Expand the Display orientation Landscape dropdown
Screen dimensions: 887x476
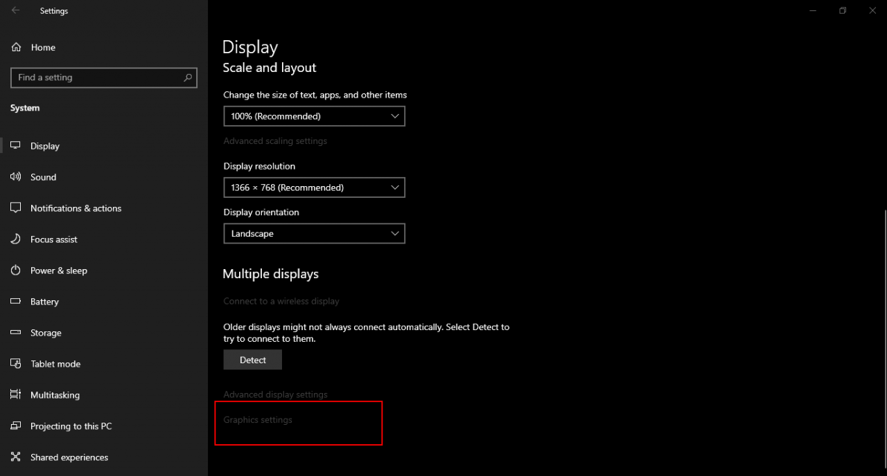coord(314,234)
